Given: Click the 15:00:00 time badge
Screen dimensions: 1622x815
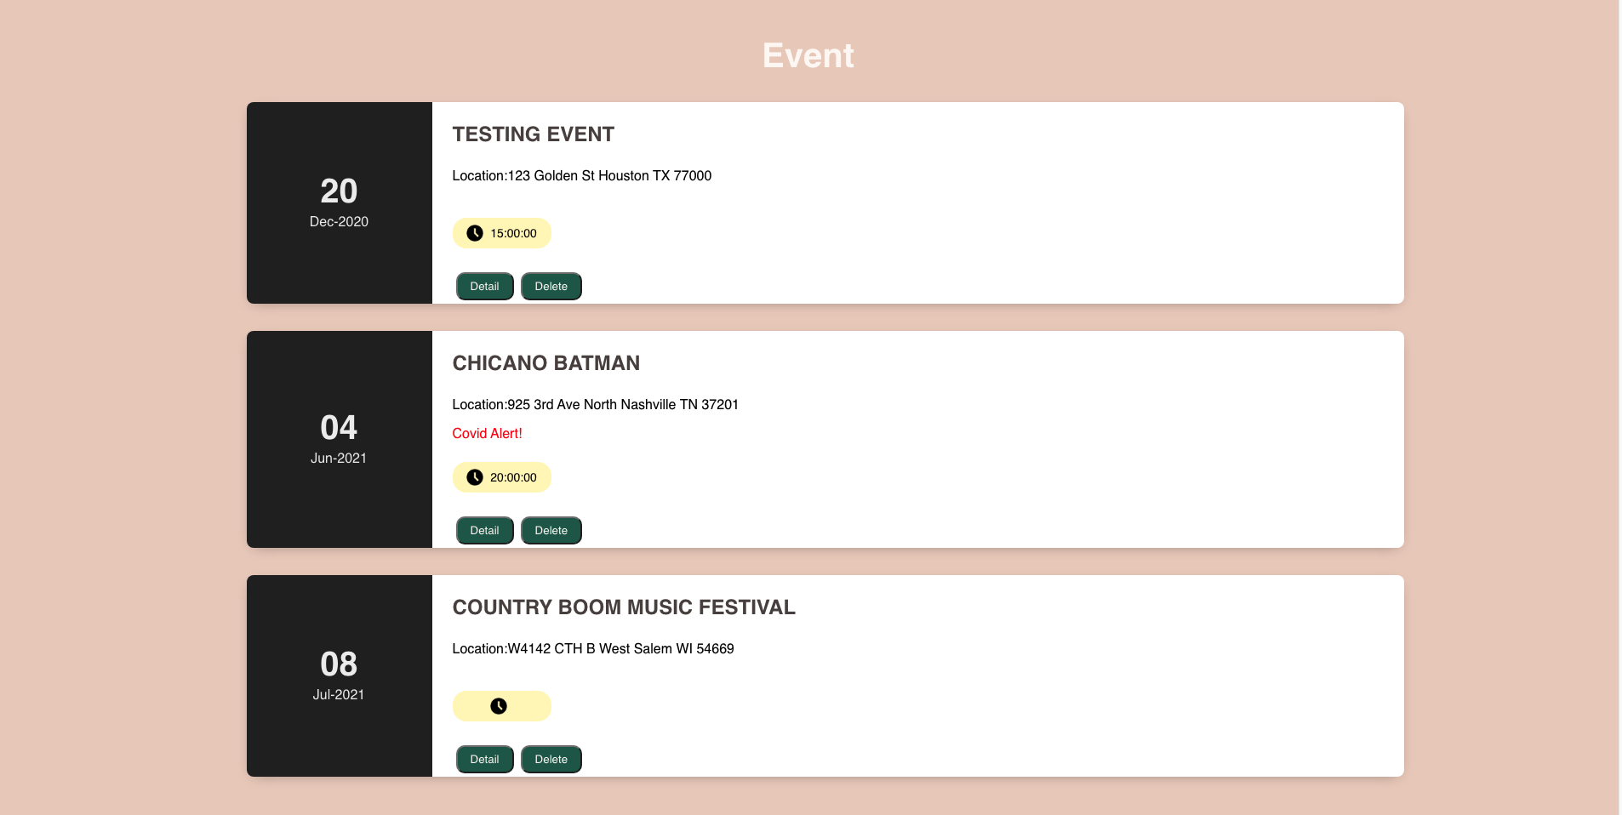Looking at the screenshot, I should [501, 233].
